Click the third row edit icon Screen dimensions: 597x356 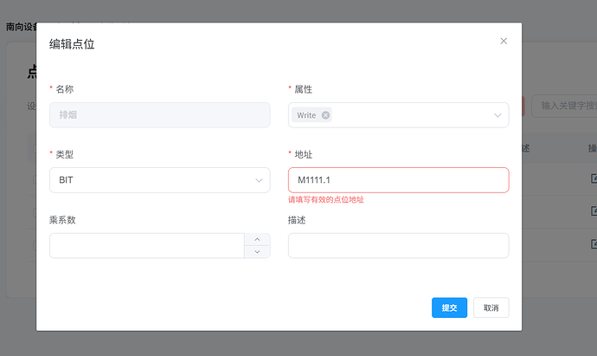click(x=594, y=243)
